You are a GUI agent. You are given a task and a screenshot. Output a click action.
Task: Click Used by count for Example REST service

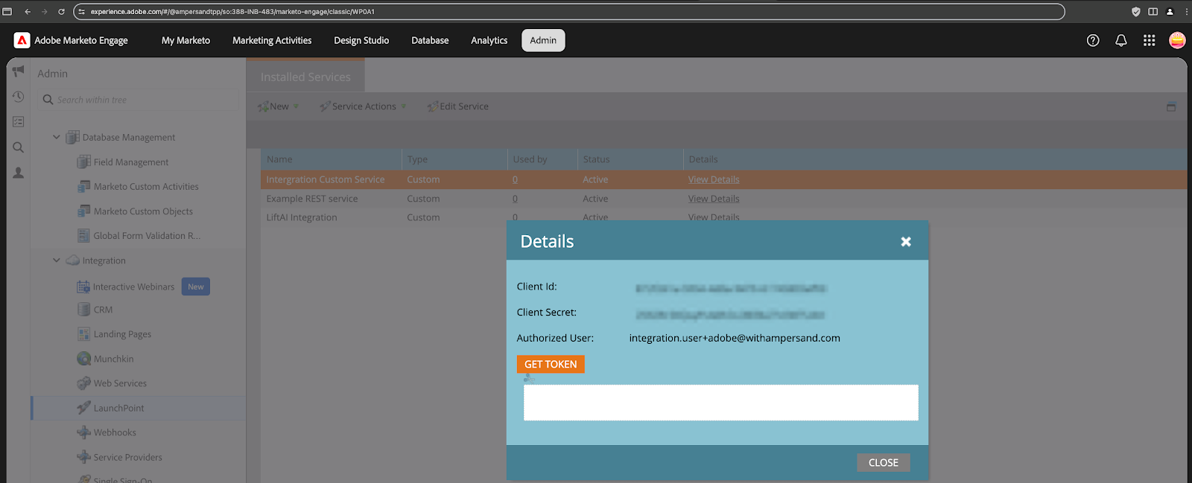[515, 199]
